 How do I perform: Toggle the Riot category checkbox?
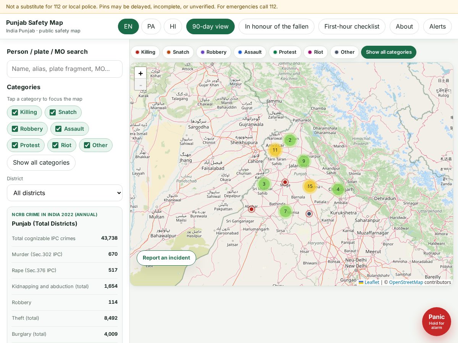55,145
